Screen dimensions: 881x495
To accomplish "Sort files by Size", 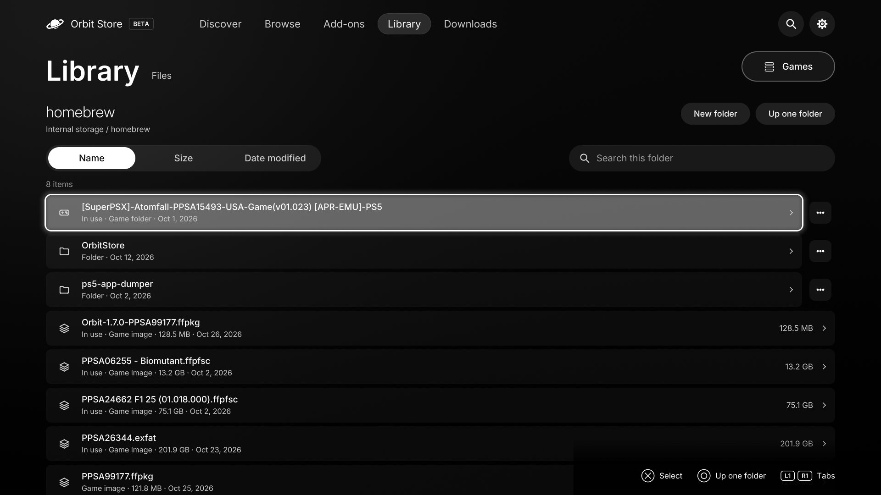I will (184, 158).
